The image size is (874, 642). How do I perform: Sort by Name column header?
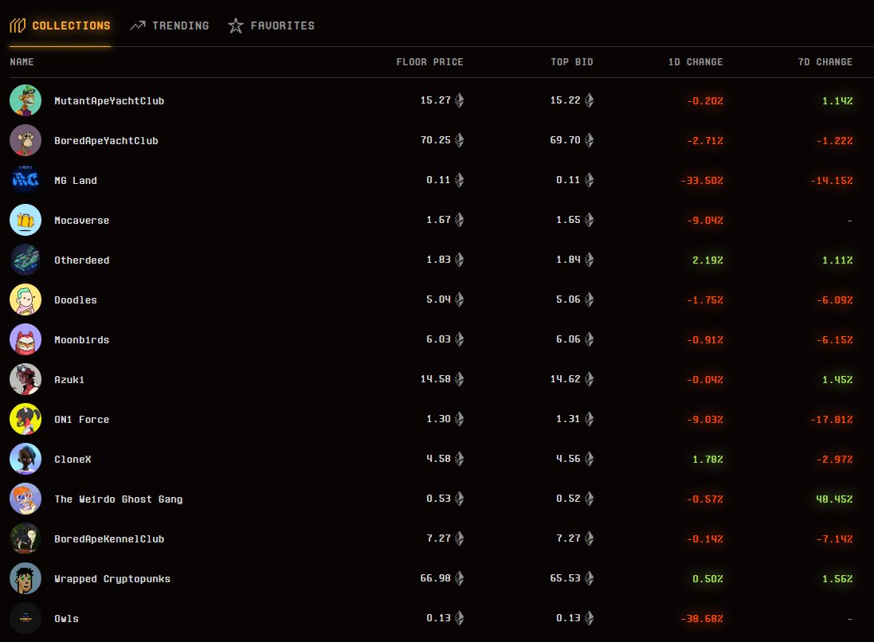coord(22,62)
